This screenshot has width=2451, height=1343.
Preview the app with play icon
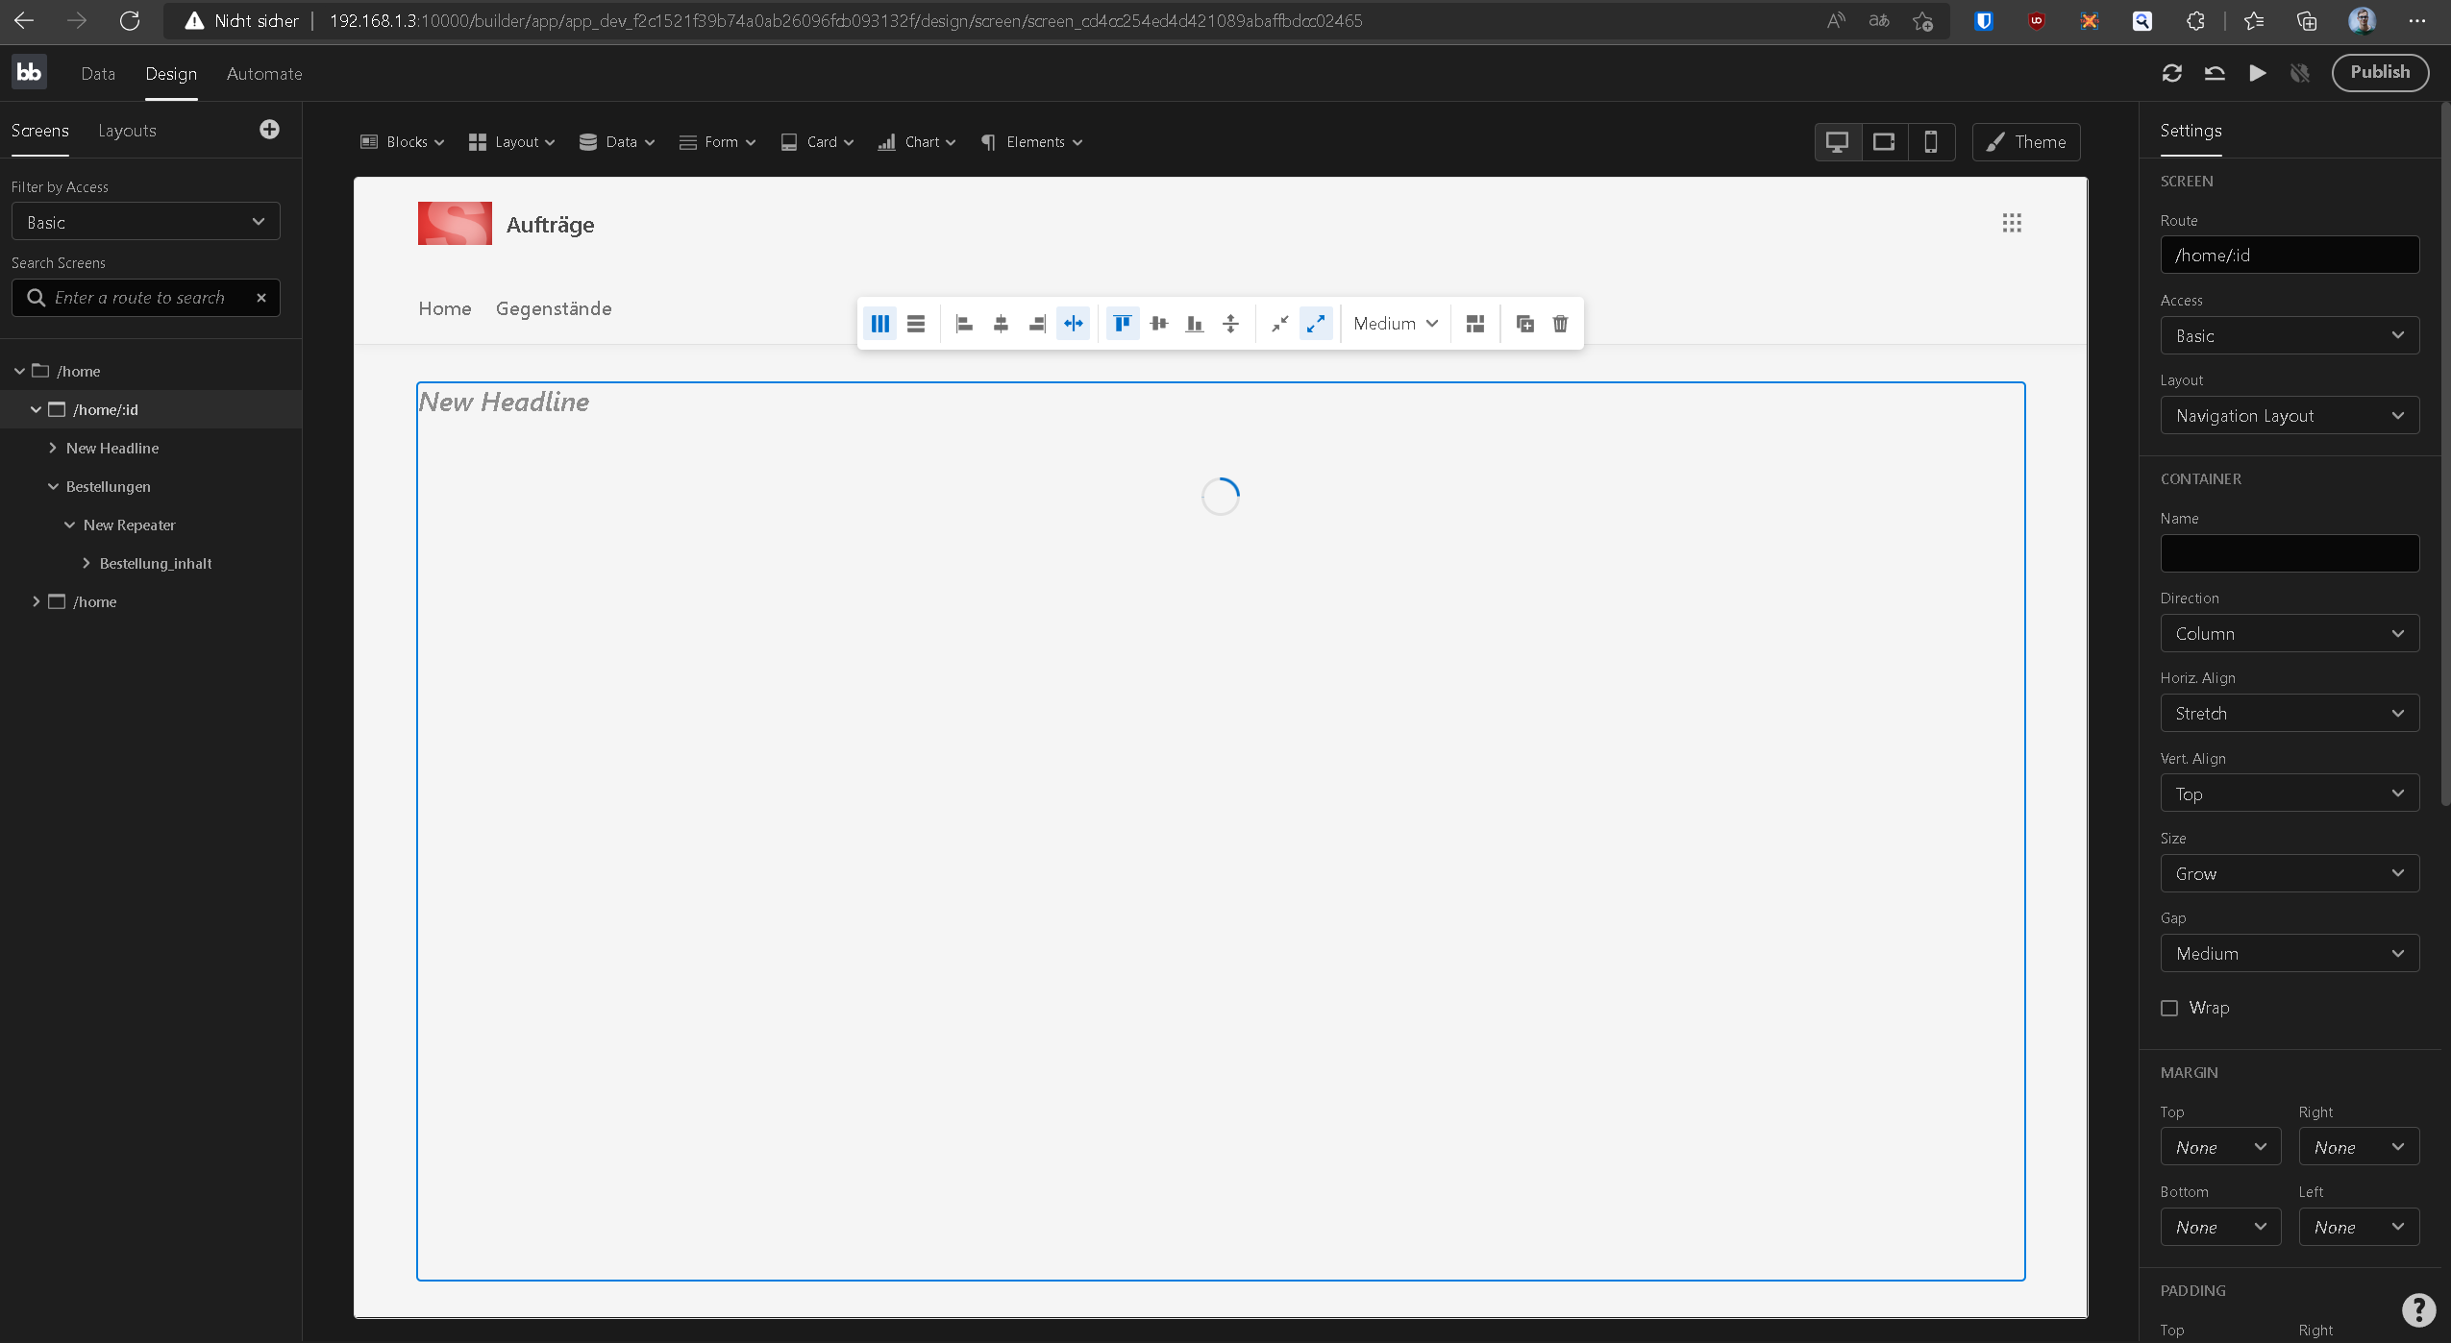click(2257, 73)
